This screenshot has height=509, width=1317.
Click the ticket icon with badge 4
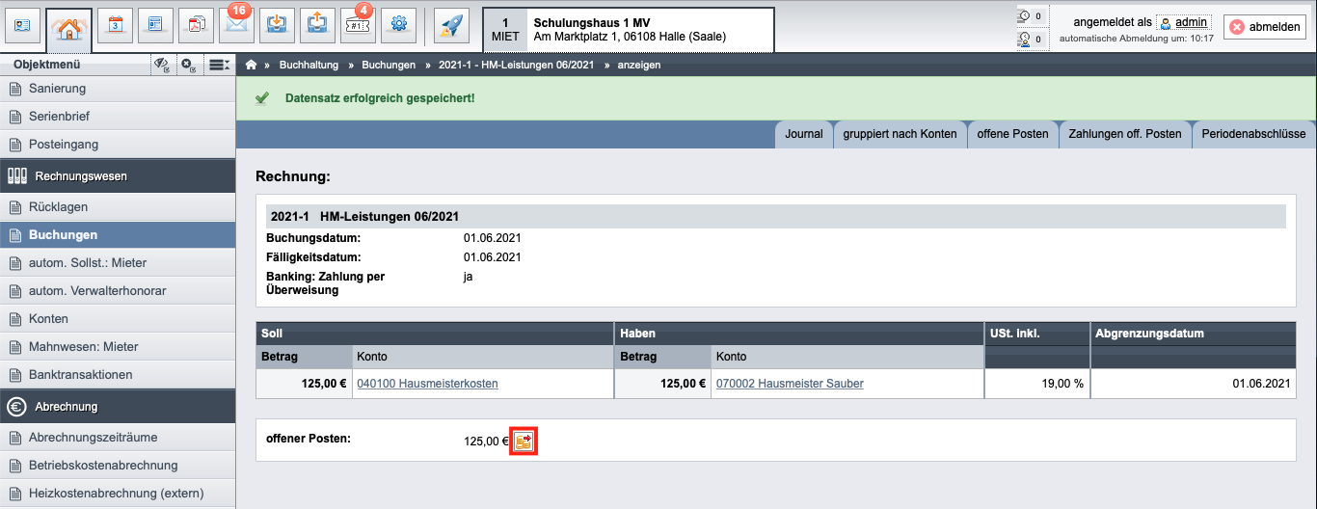tap(358, 26)
